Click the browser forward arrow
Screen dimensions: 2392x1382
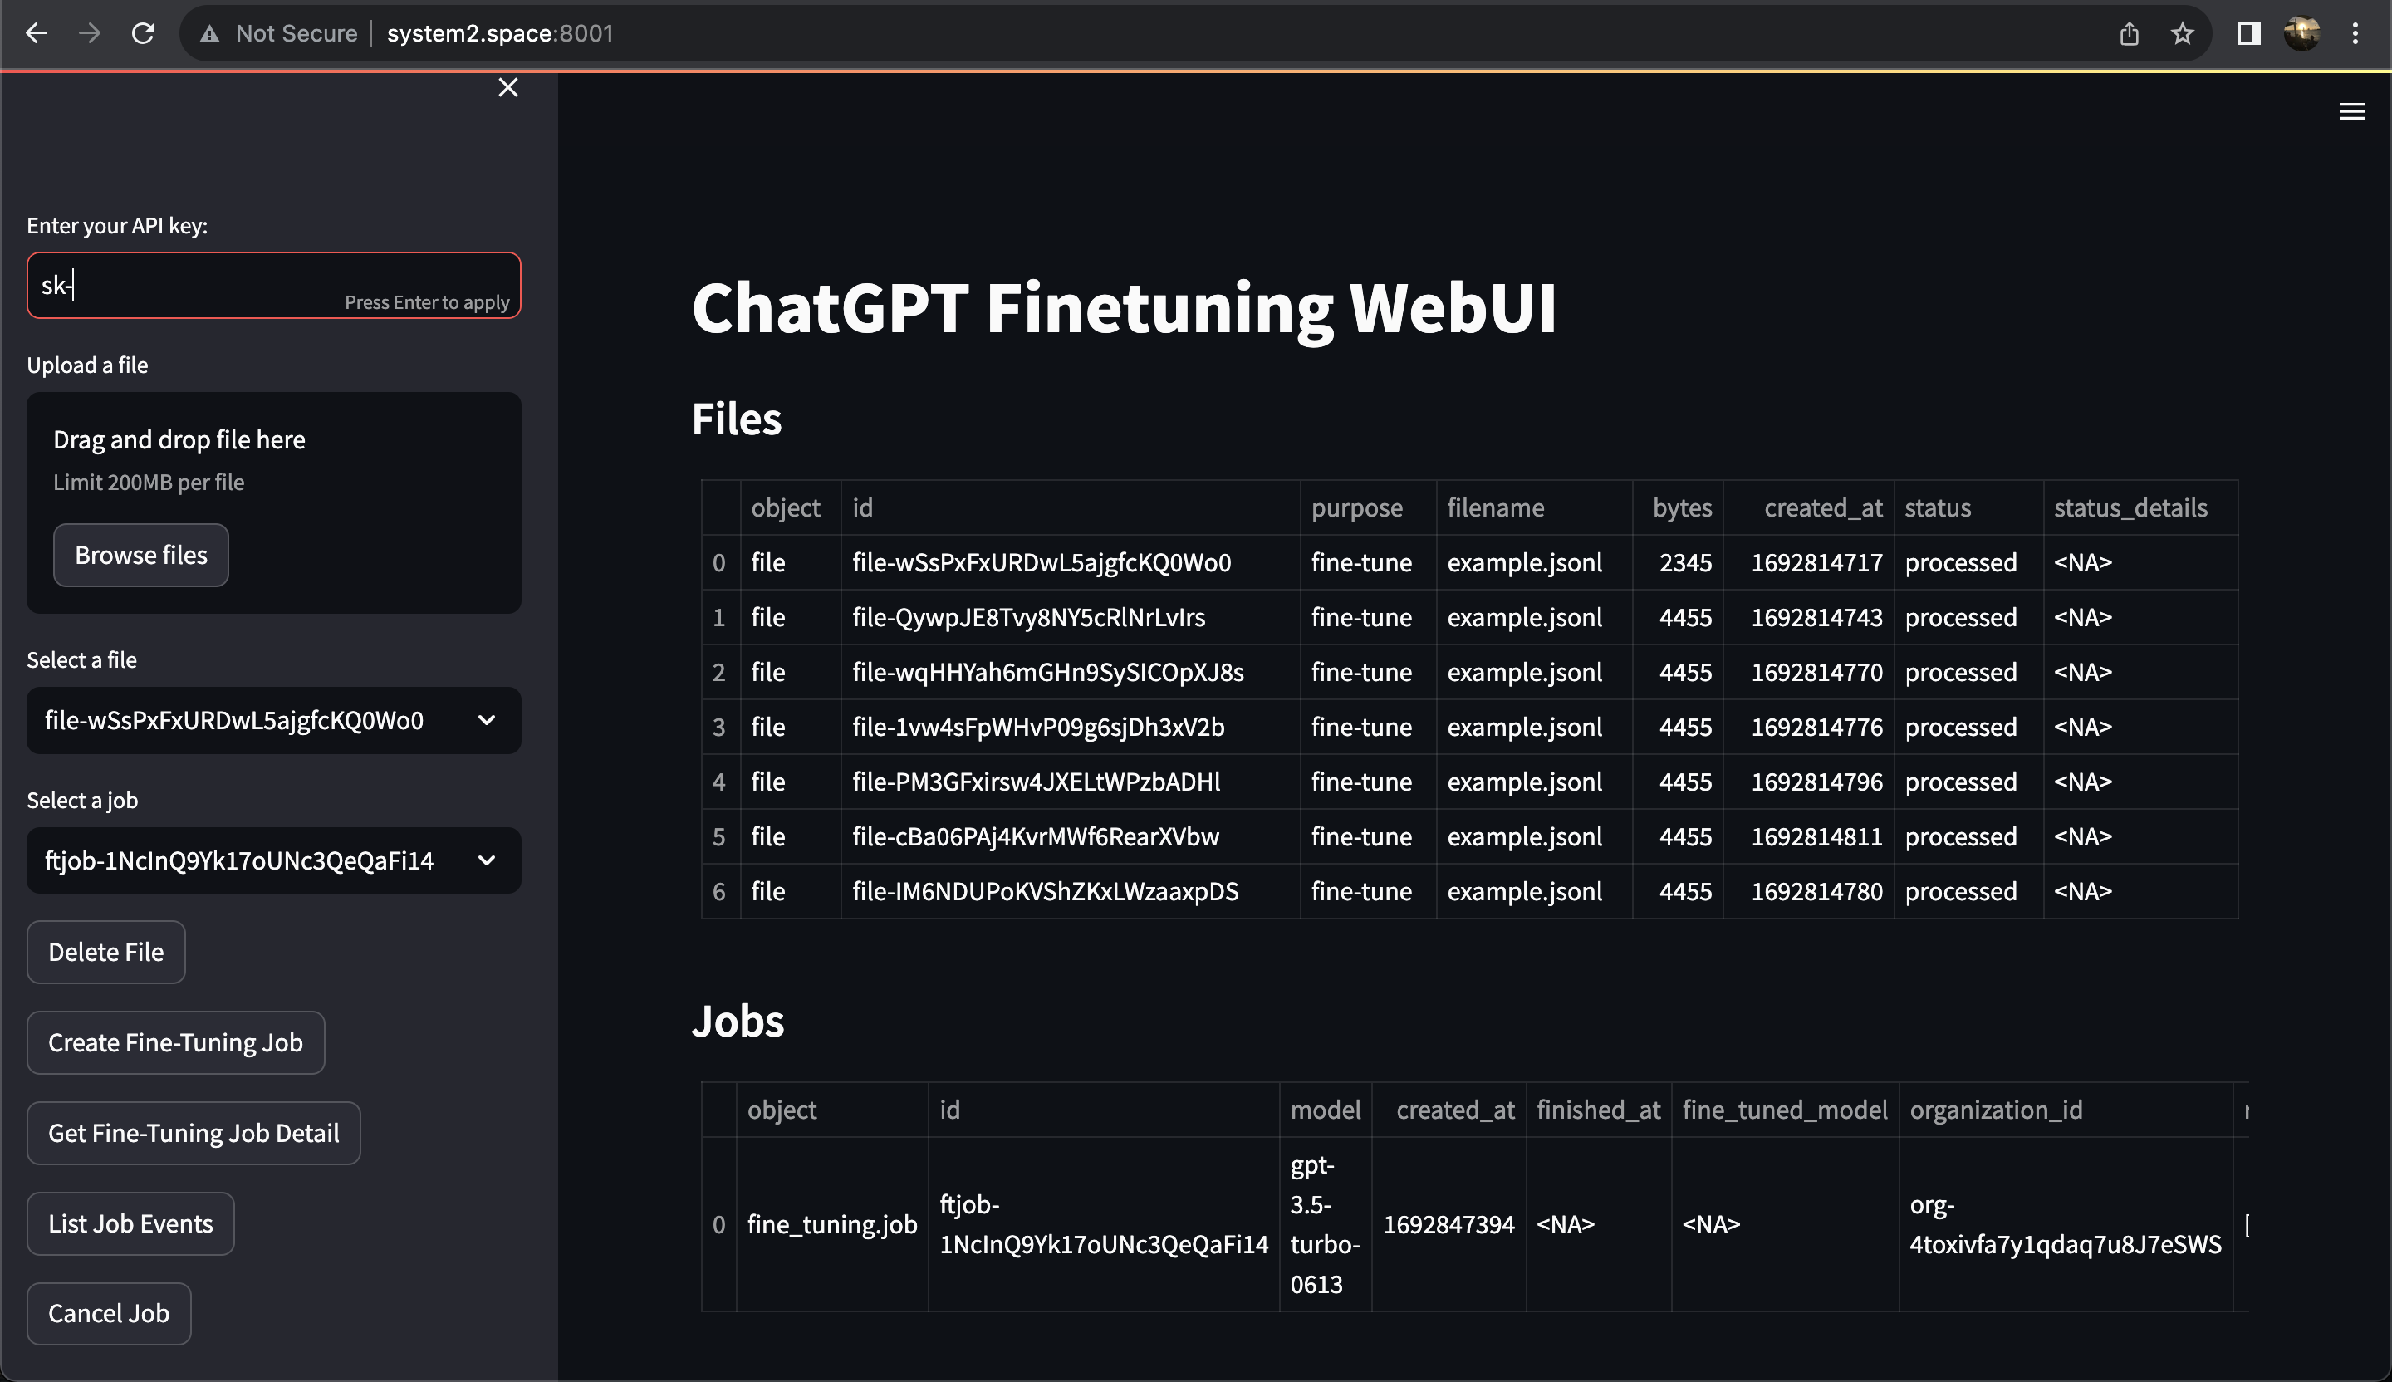coord(89,32)
